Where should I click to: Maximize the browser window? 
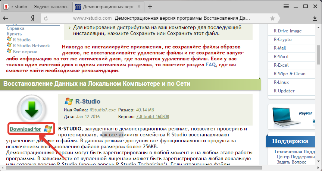click(306, 7)
